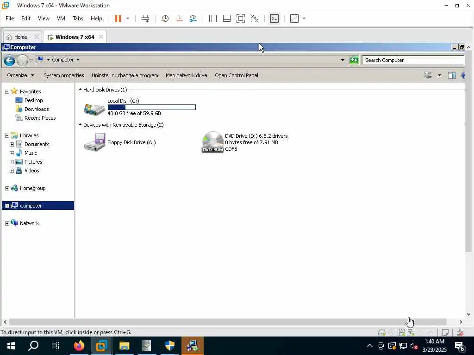This screenshot has height=355, width=474.
Task: Open File Explorer from the taskbar
Action: (x=124, y=346)
